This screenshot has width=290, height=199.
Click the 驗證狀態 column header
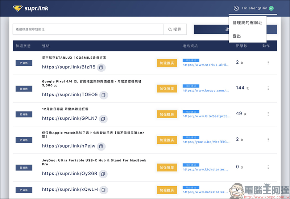click(x=23, y=46)
